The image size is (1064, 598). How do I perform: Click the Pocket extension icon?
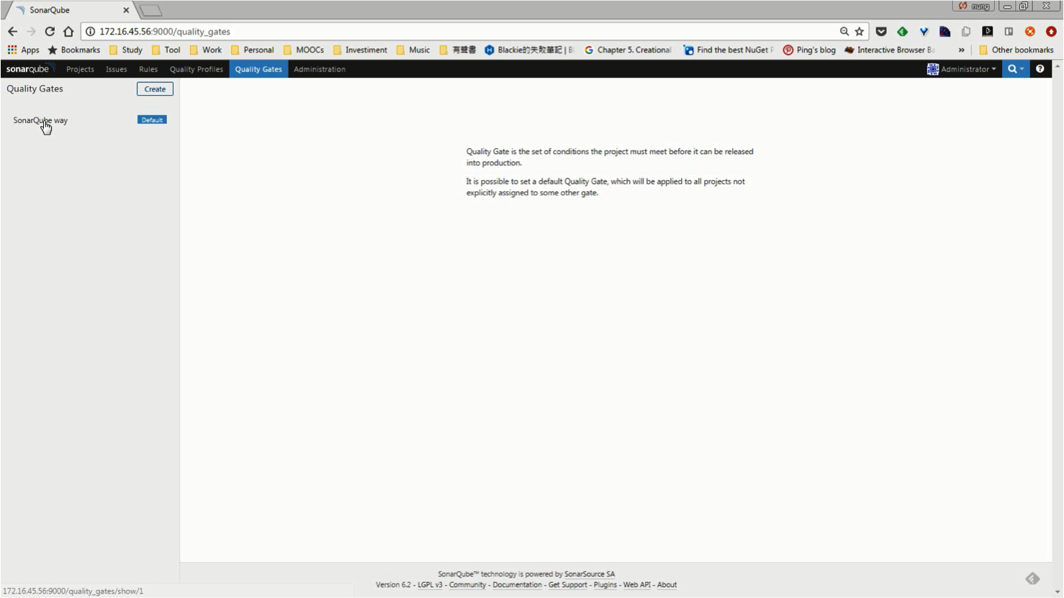click(x=881, y=32)
